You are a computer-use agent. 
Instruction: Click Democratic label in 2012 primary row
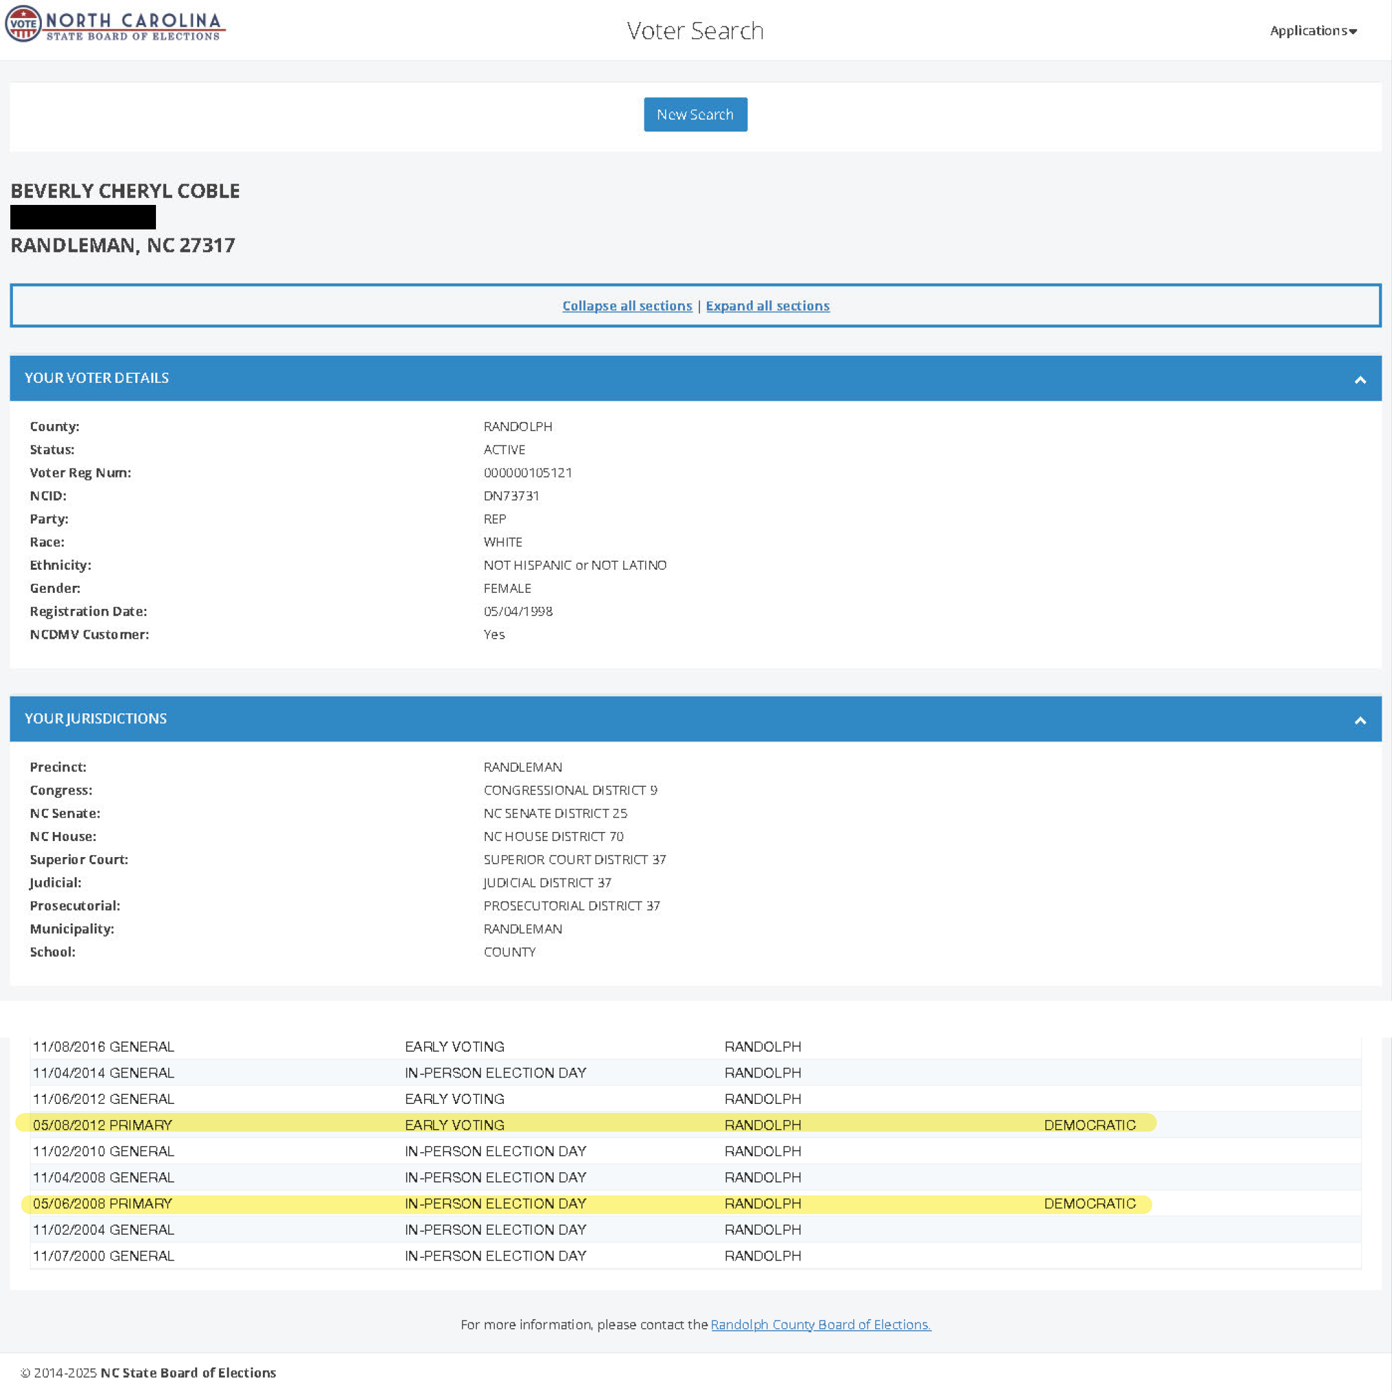point(1089,1125)
